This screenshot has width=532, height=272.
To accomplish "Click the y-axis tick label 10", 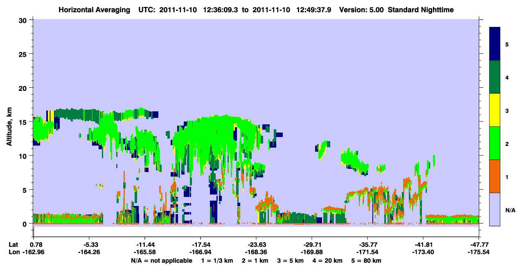I will pyautogui.click(x=24, y=156).
